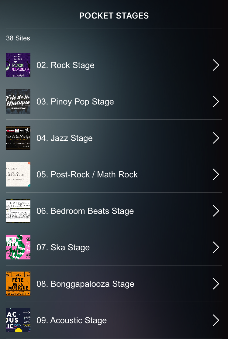Viewport: 228px width, 339px height.
Task: Tap the arrow next to Post-Rock / Math Rock
Action: pyautogui.click(x=216, y=174)
